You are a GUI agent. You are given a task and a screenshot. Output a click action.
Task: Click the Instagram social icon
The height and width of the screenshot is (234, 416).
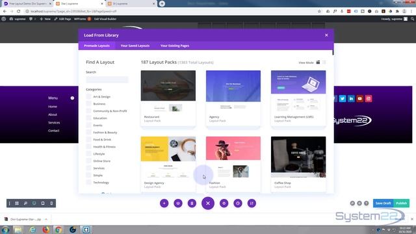click(369, 99)
